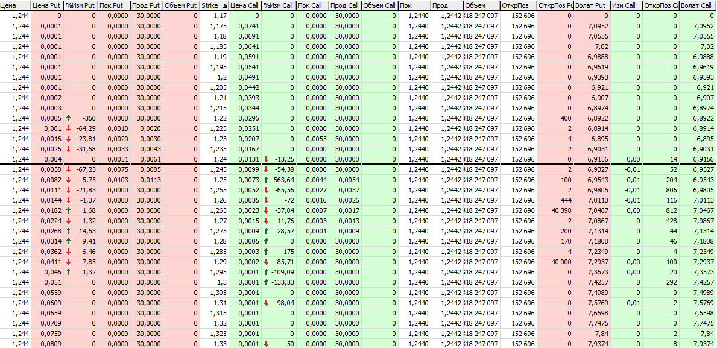Click the green up arrow beside -133,33

pyautogui.click(x=267, y=282)
